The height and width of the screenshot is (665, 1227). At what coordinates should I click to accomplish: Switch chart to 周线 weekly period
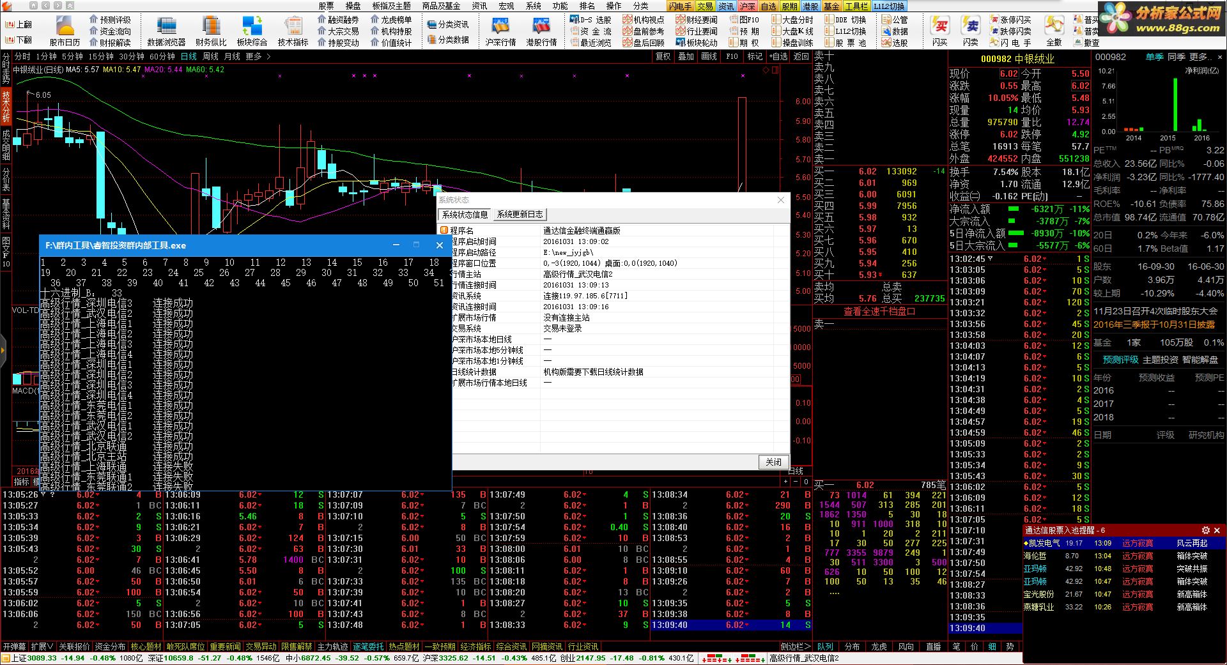(x=210, y=56)
